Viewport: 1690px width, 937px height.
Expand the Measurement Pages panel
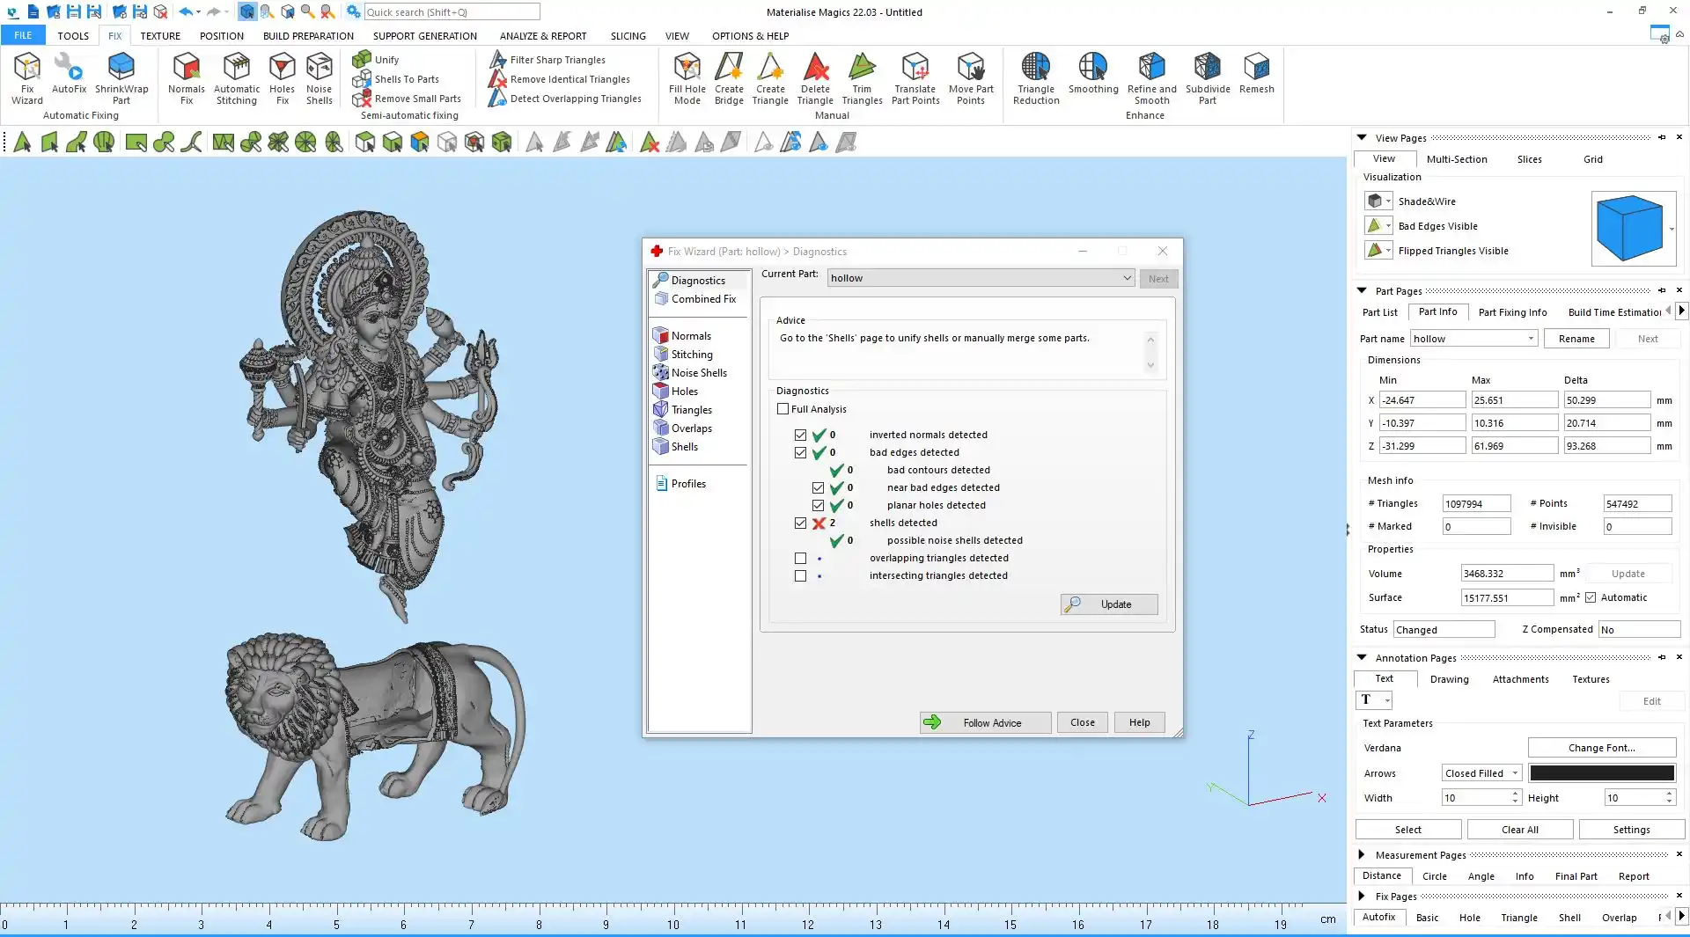pyautogui.click(x=1362, y=854)
